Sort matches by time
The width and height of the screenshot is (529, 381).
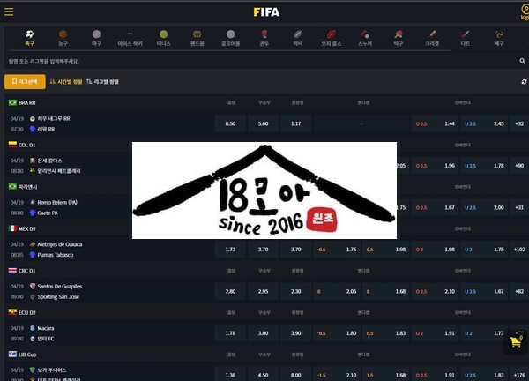click(x=66, y=82)
